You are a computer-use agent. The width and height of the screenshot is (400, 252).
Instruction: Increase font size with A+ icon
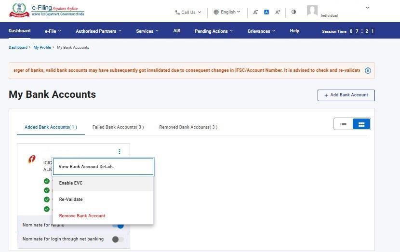(278, 12)
